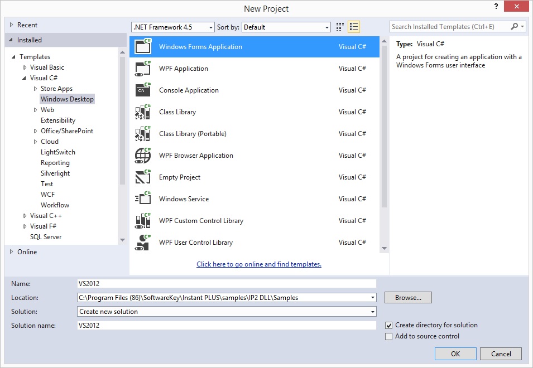
Task: Click the template list scrollbar thumb
Action: tap(384, 126)
